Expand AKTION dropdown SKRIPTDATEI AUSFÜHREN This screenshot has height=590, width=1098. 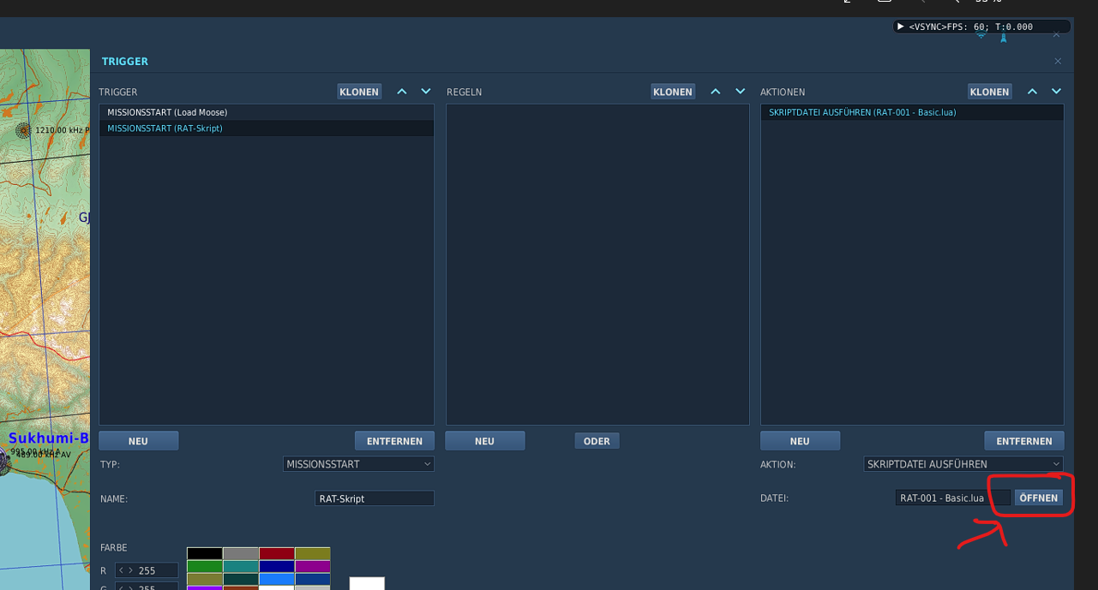click(963, 464)
